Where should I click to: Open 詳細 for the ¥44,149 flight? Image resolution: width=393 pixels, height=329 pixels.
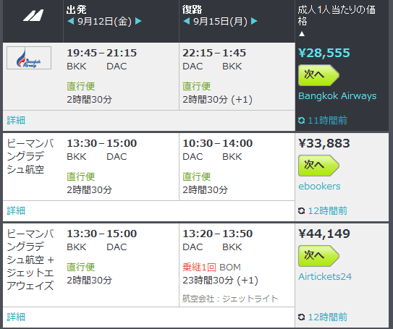tap(16, 317)
